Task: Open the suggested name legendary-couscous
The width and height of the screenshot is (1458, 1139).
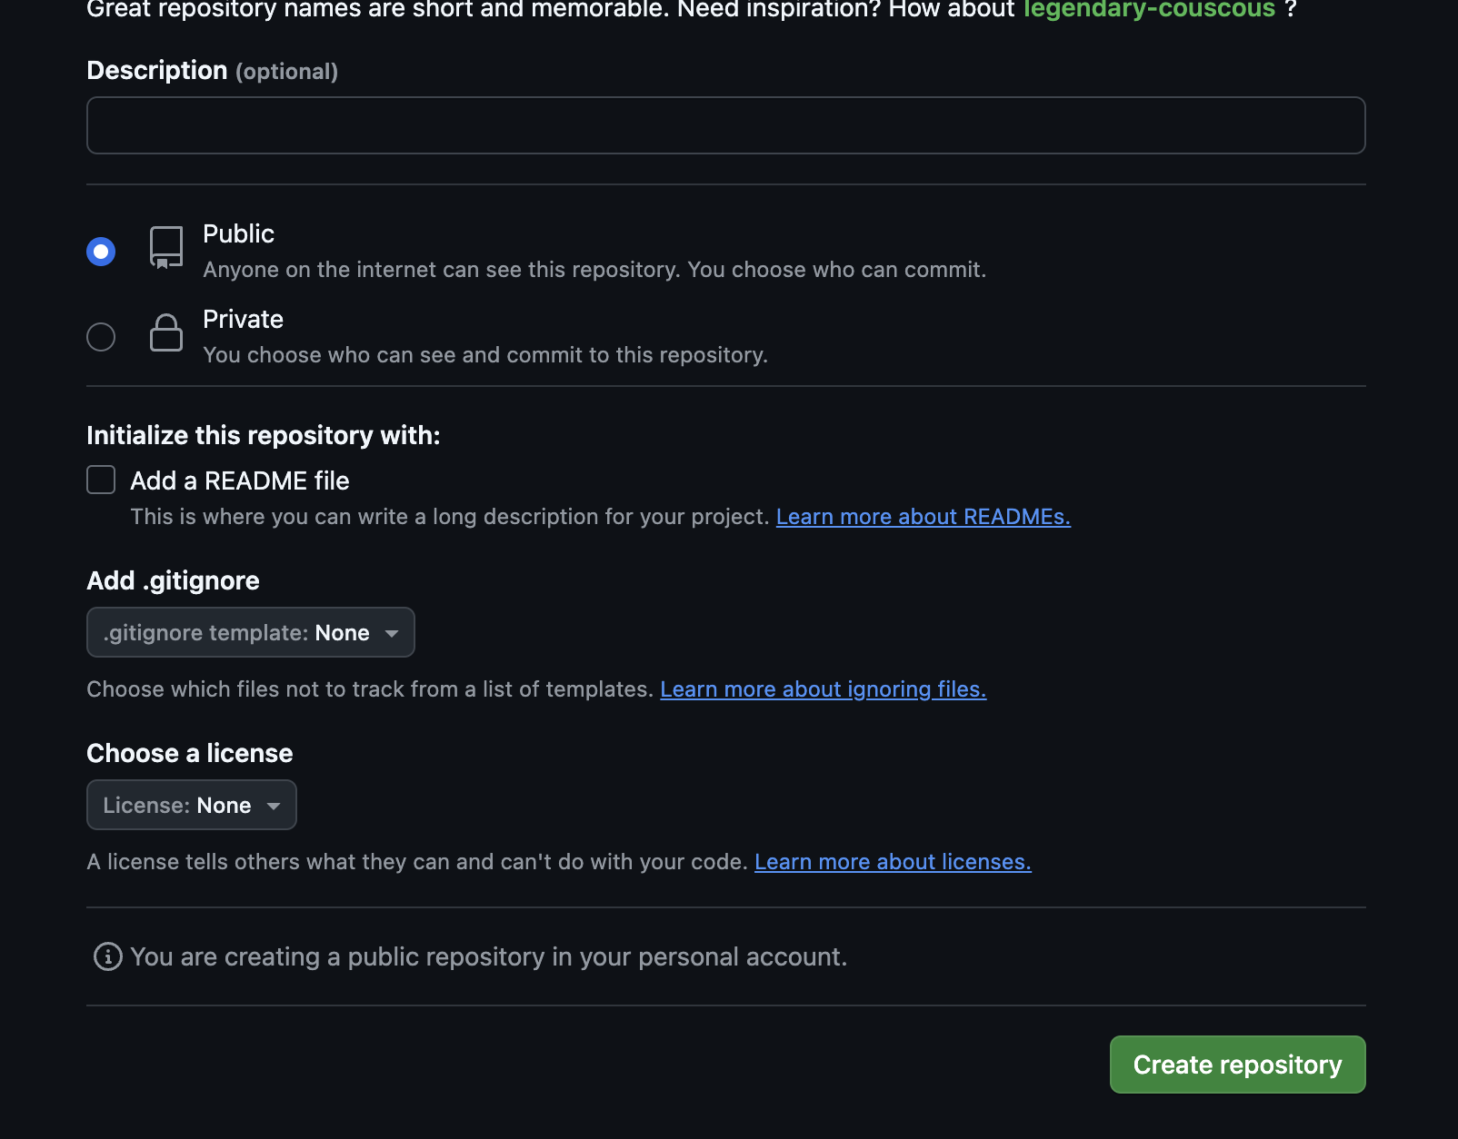Action: click(x=1149, y=10)
